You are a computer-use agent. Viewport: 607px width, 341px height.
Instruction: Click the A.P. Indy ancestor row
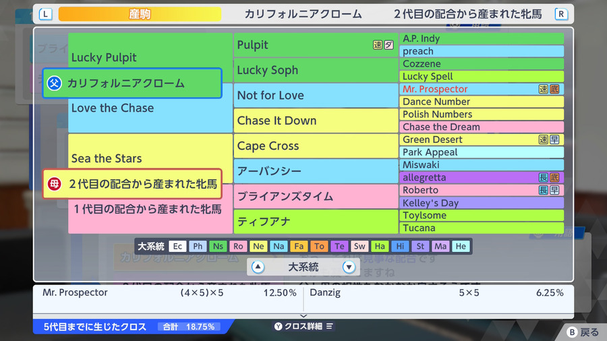[x=482, y=38]
